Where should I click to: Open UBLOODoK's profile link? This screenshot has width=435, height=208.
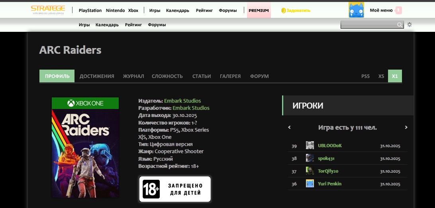pyautogui.click(x=330, y=146)
